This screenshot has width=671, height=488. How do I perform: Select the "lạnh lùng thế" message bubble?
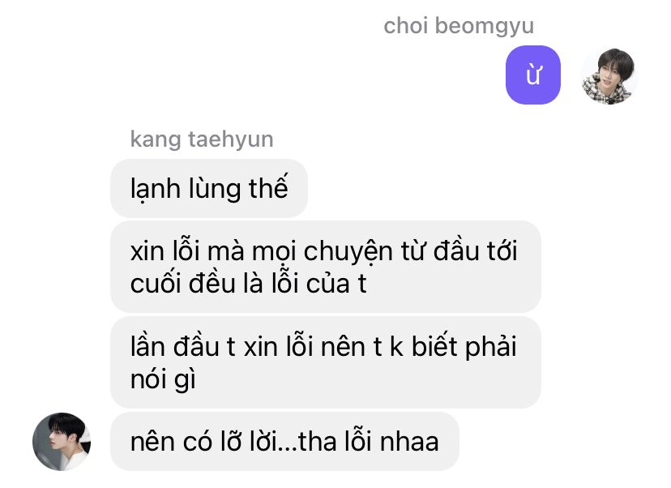(x=209, y=188)
